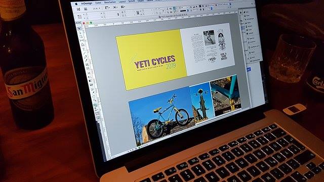Select the Selection arrow tool
Screen dimensions: 324x182
pos(79,28)
